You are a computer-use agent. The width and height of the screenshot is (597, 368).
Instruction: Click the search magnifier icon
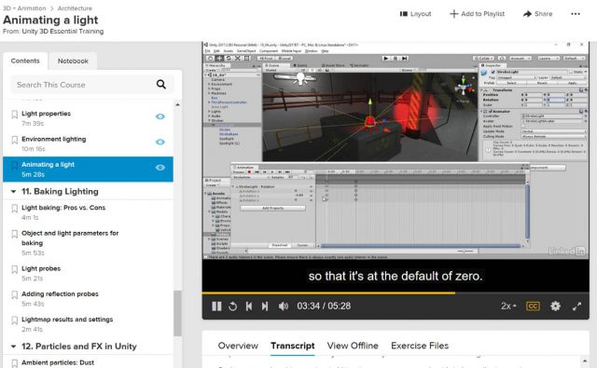pos(161,85)
